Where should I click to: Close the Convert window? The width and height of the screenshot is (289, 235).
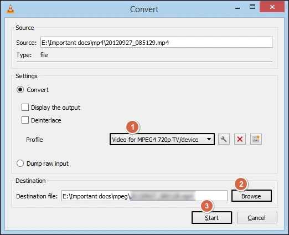click(x=272, y=7)
